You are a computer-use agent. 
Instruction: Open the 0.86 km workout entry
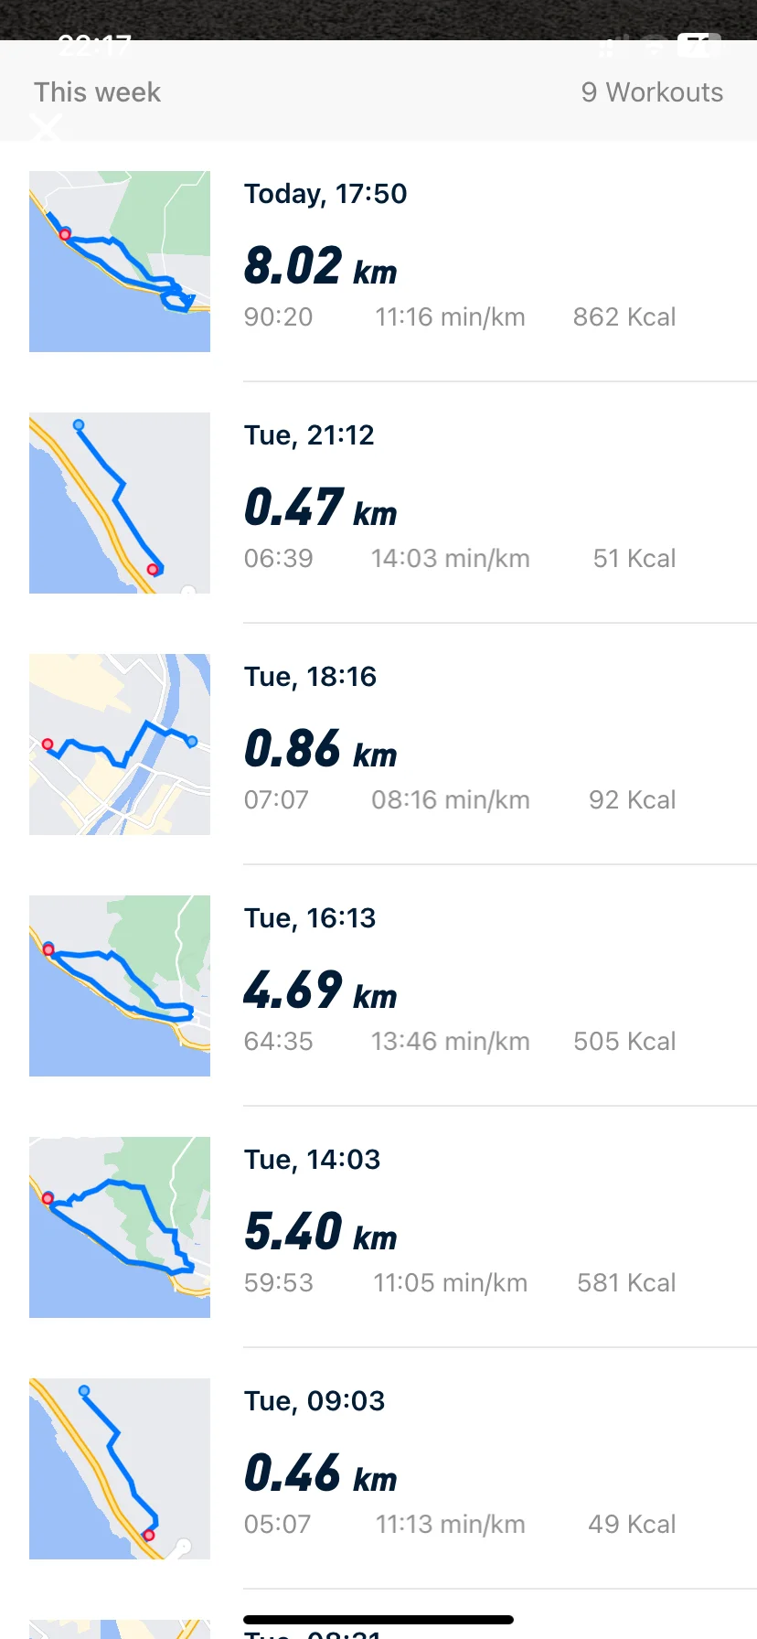pyautogui.click(x=320, y=749)
